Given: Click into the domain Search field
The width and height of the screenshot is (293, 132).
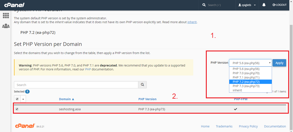Looking at the screenshot, I should [x=76, y=85].
